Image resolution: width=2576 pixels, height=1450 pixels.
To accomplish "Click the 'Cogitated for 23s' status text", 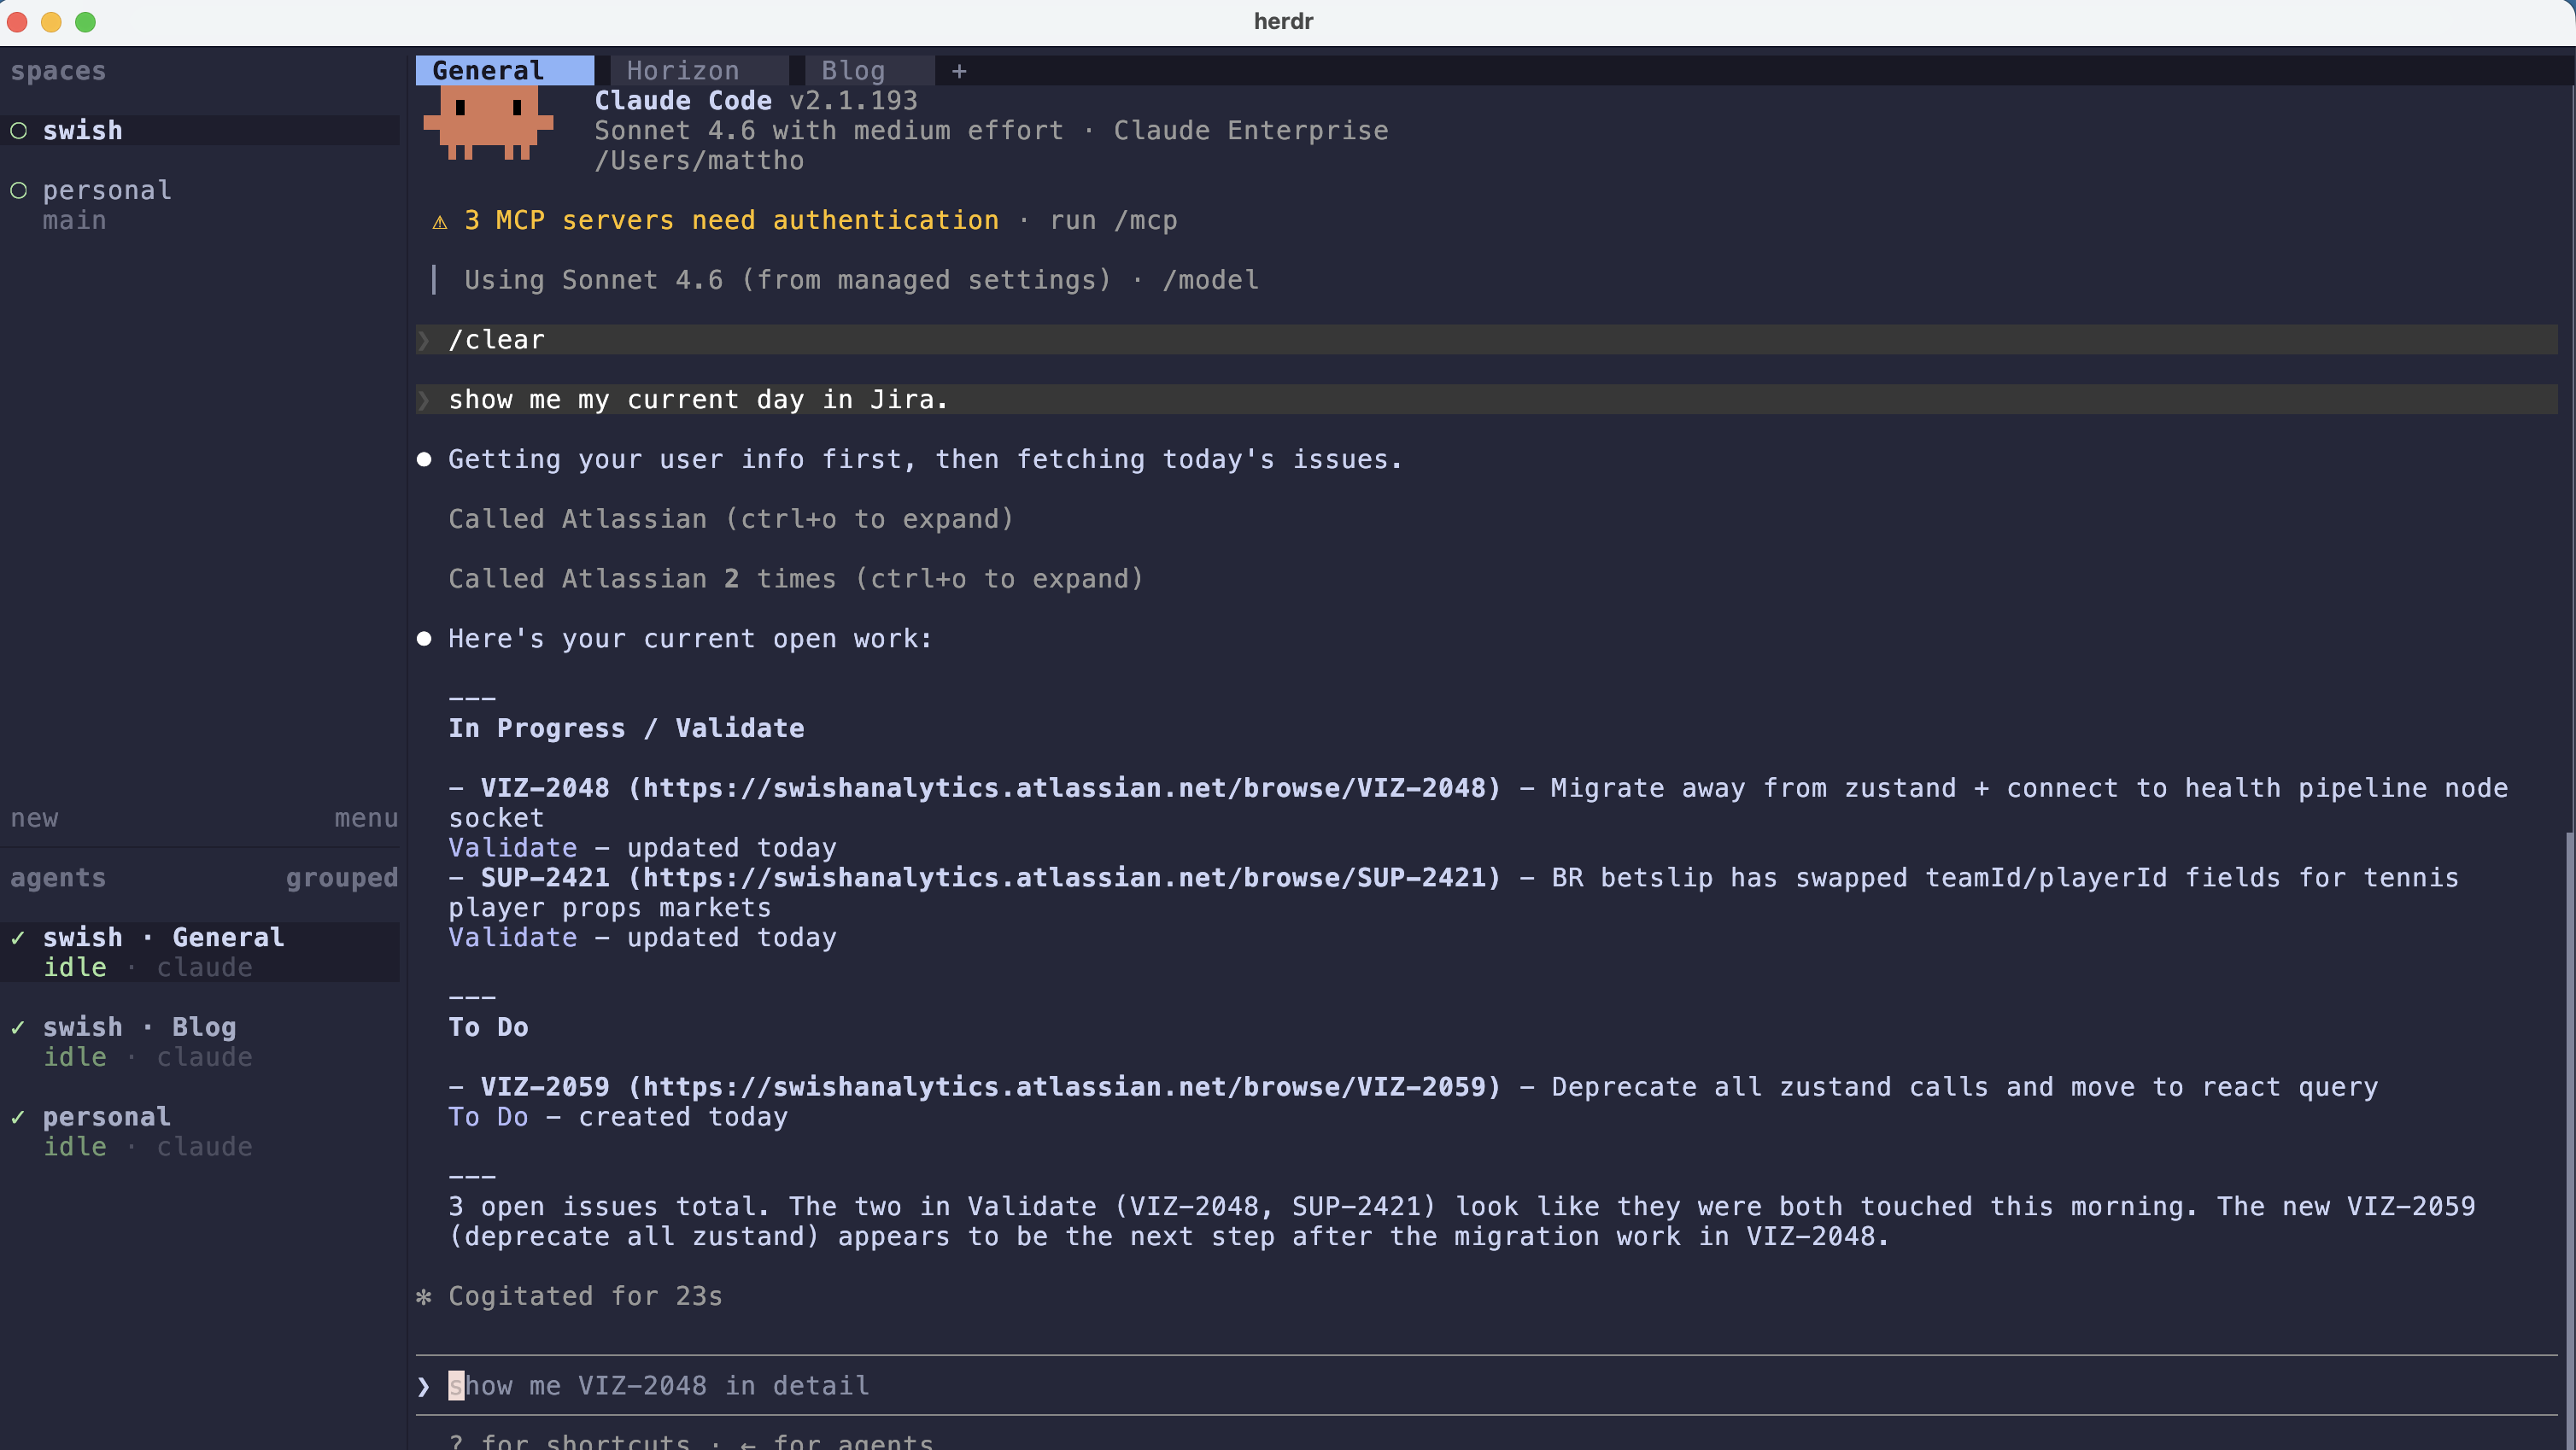I will pos(585,1296).
